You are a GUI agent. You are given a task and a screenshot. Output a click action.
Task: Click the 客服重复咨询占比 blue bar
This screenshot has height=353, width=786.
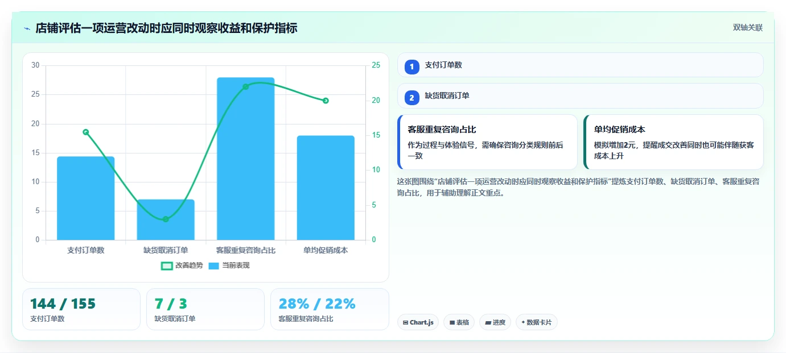(246, 159)
